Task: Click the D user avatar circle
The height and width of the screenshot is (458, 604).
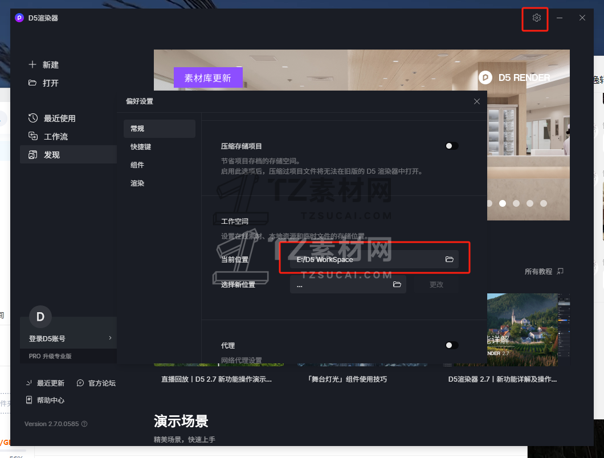Action: pos(40,317)
